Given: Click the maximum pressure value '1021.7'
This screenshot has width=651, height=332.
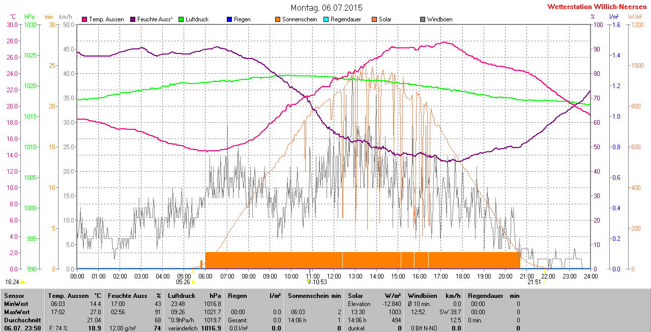Looking at the screenshot, I should tap(212, 312).
